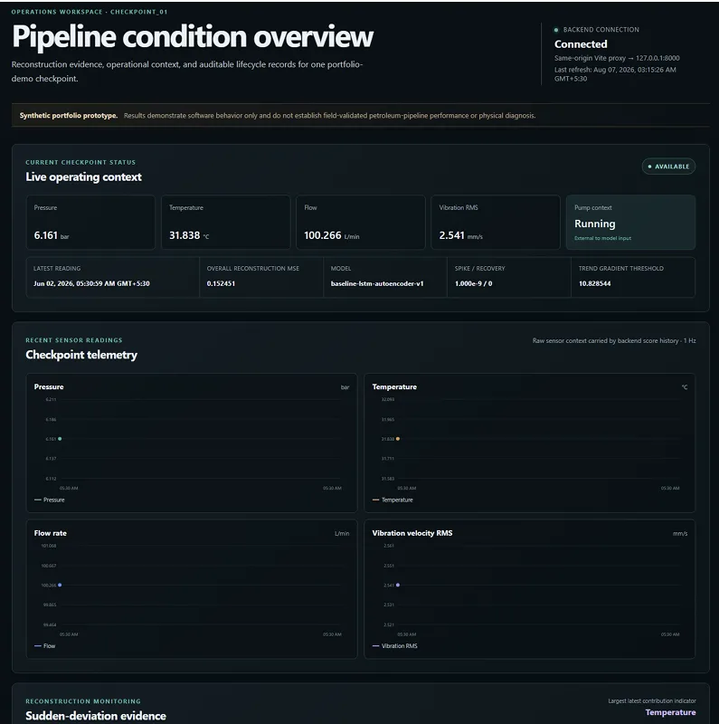Click 'Live operating context' section heading

(83, 176)
